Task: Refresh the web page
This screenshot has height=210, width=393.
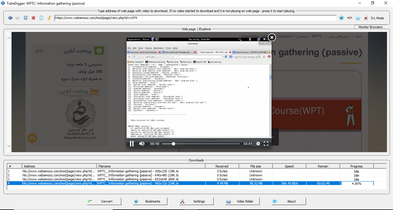Action: 26,18
